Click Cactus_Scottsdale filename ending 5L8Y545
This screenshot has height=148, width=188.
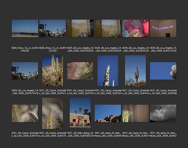tap(136, 92)
